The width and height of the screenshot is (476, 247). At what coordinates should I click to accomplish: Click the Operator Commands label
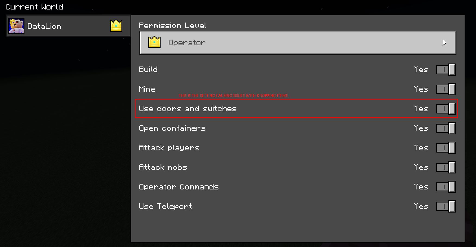(178, 187)
